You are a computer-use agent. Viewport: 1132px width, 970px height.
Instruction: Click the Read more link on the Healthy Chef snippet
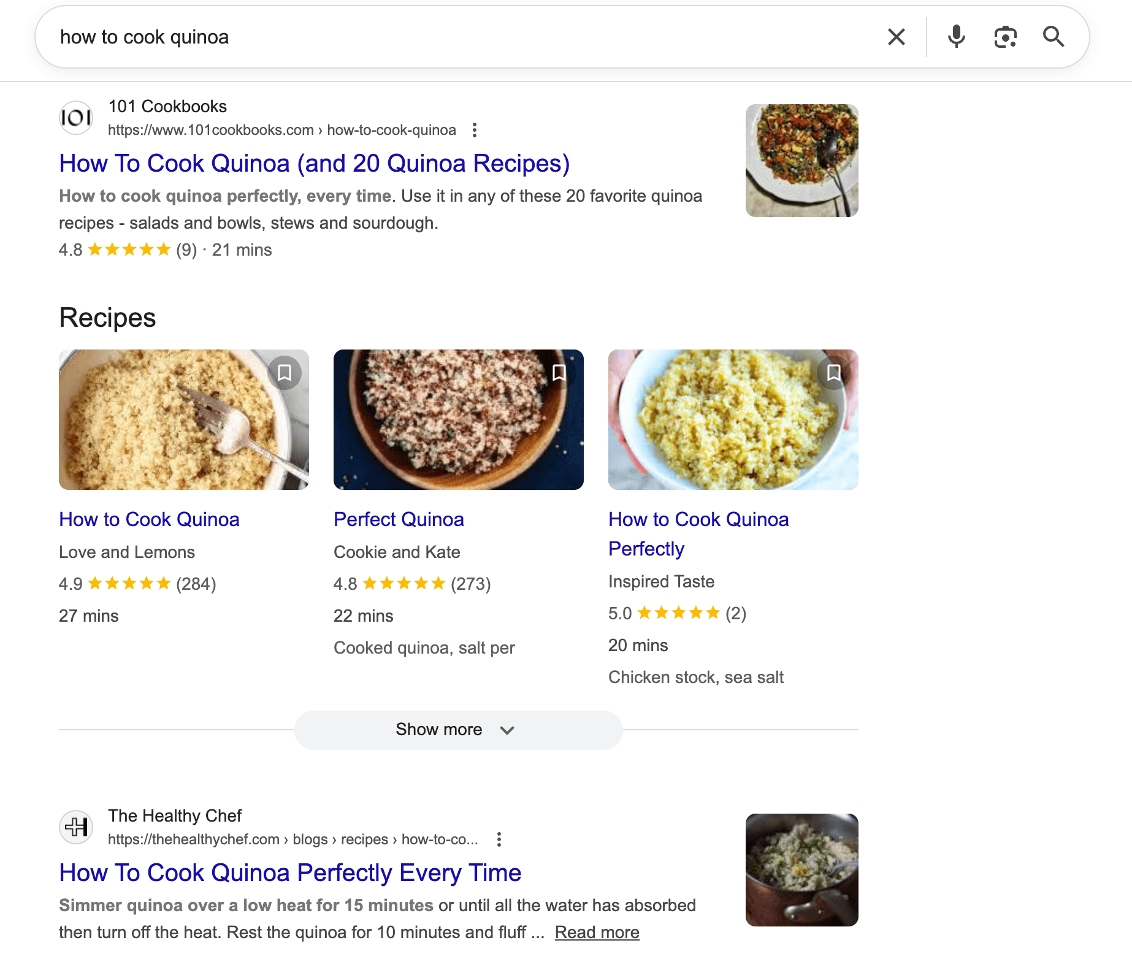pyautogui.click(x=596, y=931)
